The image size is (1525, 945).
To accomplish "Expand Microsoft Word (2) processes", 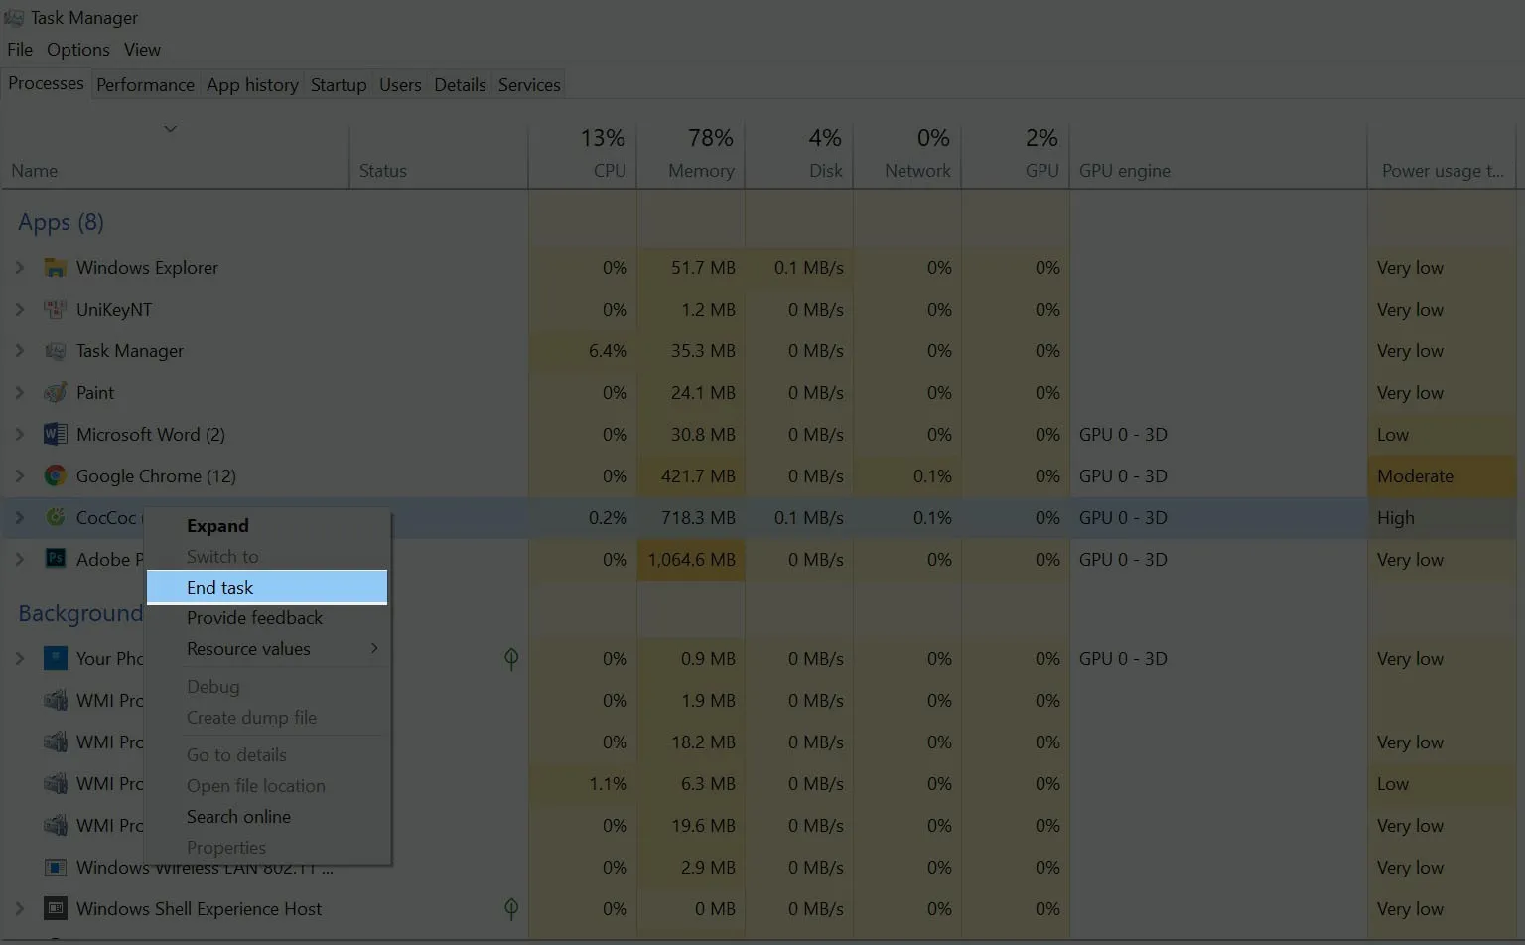I will pyautogui.click(x=19, y=435).
